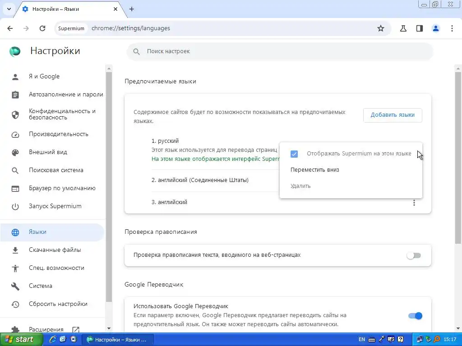Viewport: 462px width, 346px height.
Task: Bookmark this page with the star icon
Action: point(381,28)
